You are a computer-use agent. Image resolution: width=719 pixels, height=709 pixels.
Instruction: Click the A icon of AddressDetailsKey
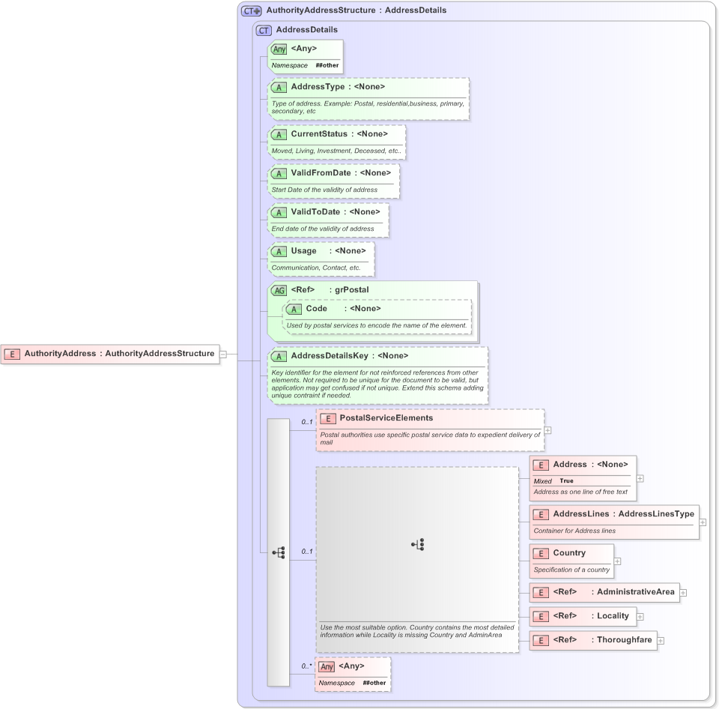pos(279,356)
